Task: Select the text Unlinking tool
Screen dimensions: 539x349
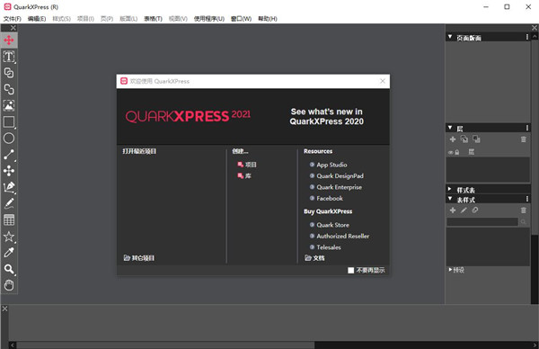Action: click(x=9, y=89)
